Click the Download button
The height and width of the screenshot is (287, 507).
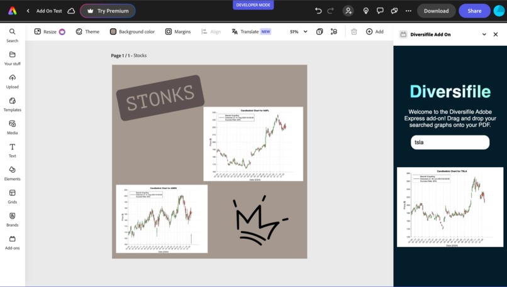[436, 11]
